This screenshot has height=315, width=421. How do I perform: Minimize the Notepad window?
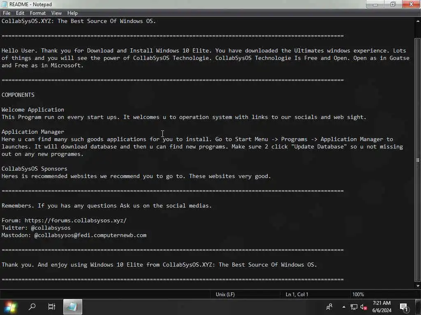click(x=375, y=4)
